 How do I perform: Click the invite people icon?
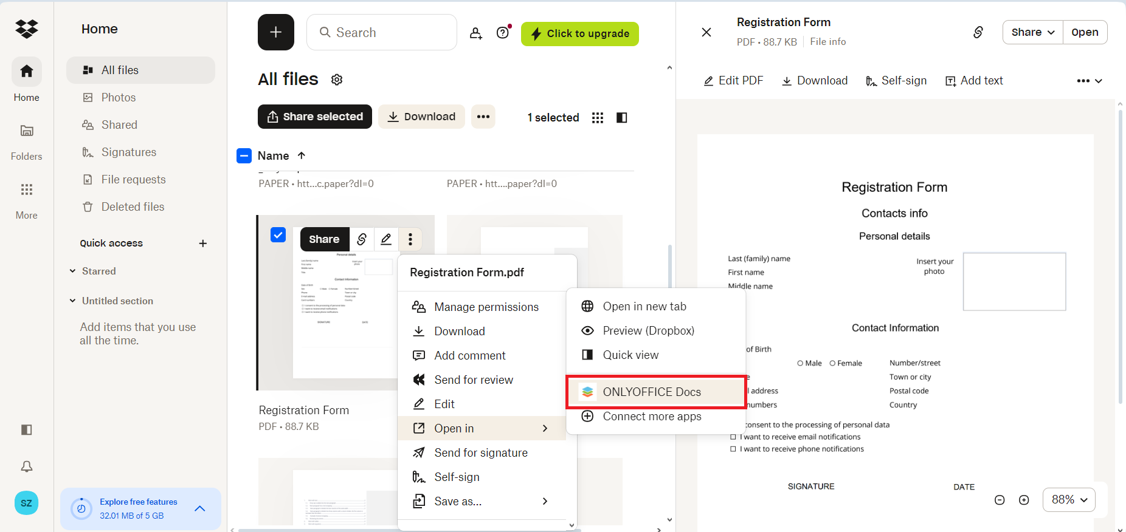476,33
